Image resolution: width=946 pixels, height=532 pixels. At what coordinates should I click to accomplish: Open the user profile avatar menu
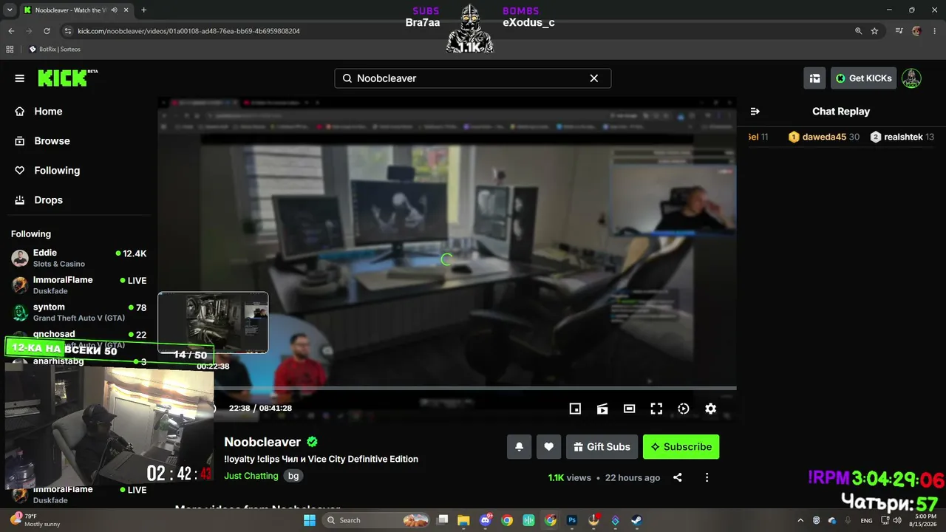(x=911, y=78)
